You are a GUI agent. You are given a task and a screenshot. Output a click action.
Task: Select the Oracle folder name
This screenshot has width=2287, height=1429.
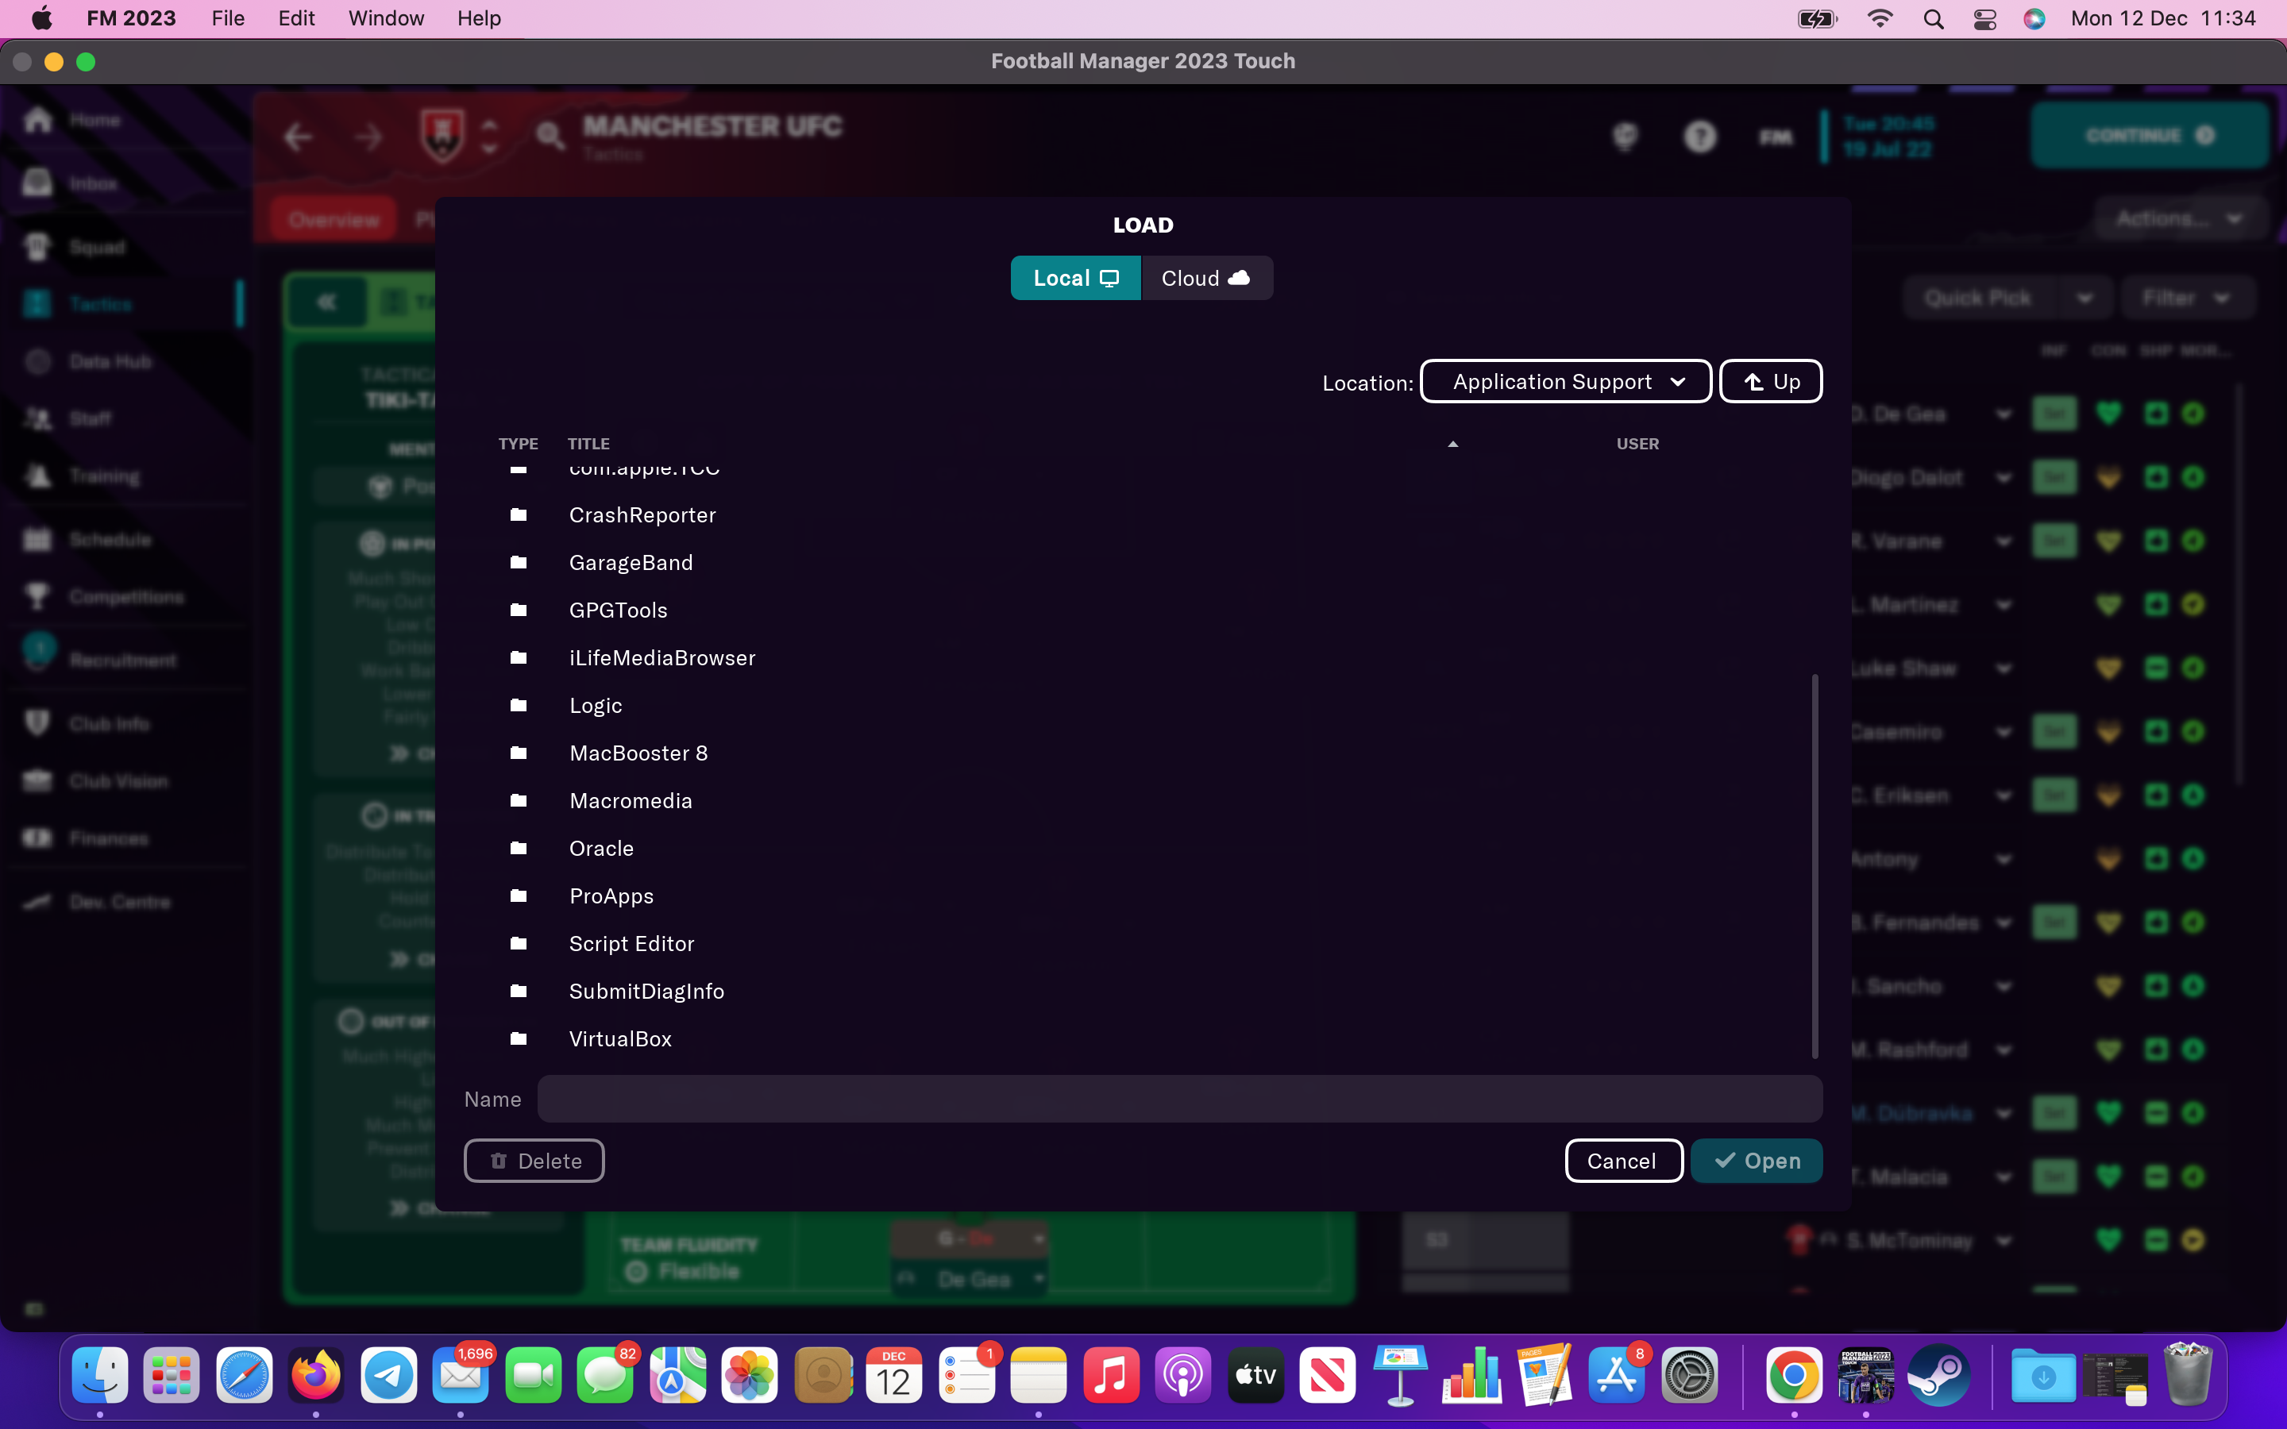(601, 849)
